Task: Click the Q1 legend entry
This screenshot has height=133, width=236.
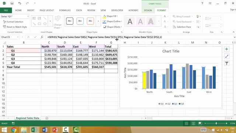Action: tap(161, 104)
